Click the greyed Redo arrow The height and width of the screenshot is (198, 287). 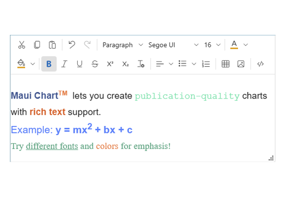tap(87, 45)
